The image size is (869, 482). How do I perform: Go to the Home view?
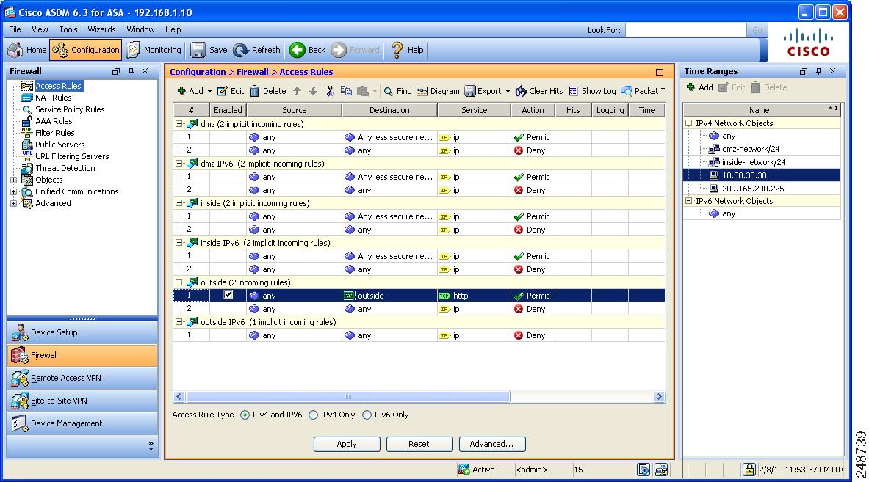(x=27, y=50)
